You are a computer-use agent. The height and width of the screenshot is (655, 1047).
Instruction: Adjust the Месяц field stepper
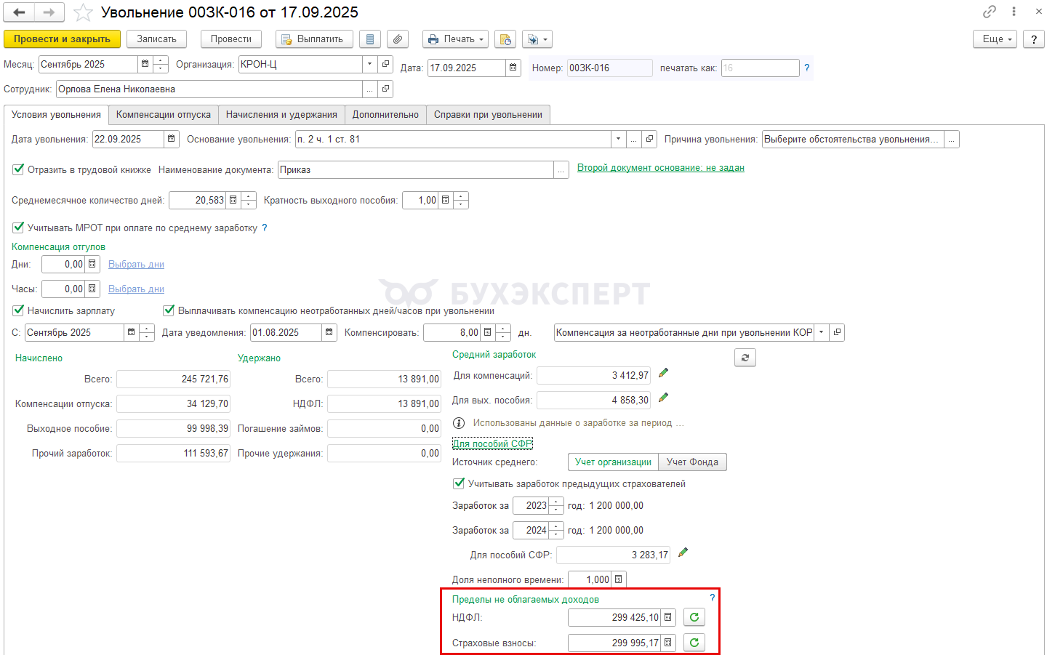click(x=161, y=64)
